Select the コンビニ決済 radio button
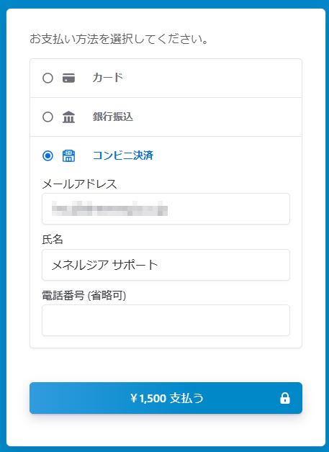329x452 pixels. pyautogui.click(x=48, y=156)
